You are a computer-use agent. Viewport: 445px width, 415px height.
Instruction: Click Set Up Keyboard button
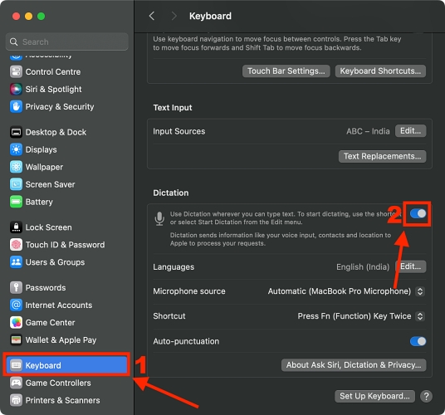374,396
